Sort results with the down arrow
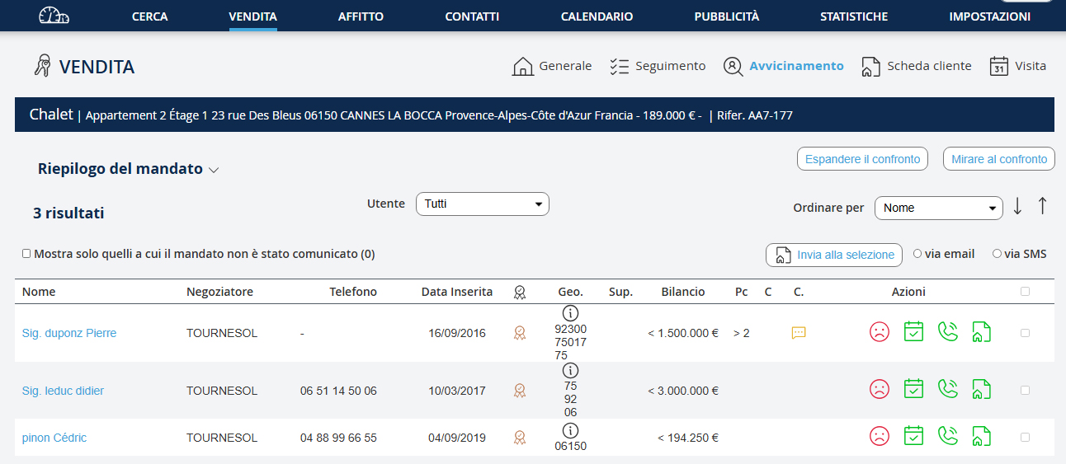The image size is (1066, 464). click(1017, 207)
